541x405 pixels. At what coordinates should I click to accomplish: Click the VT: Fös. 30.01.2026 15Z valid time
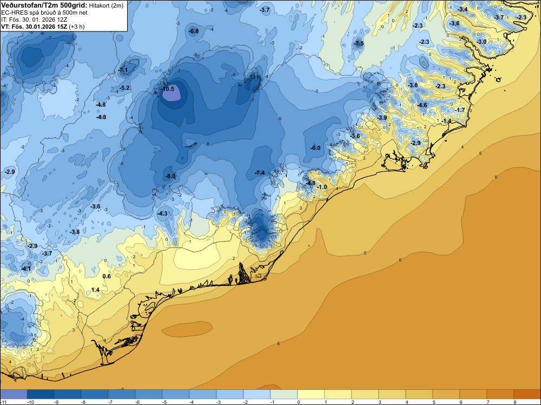[x=43, y=27]
